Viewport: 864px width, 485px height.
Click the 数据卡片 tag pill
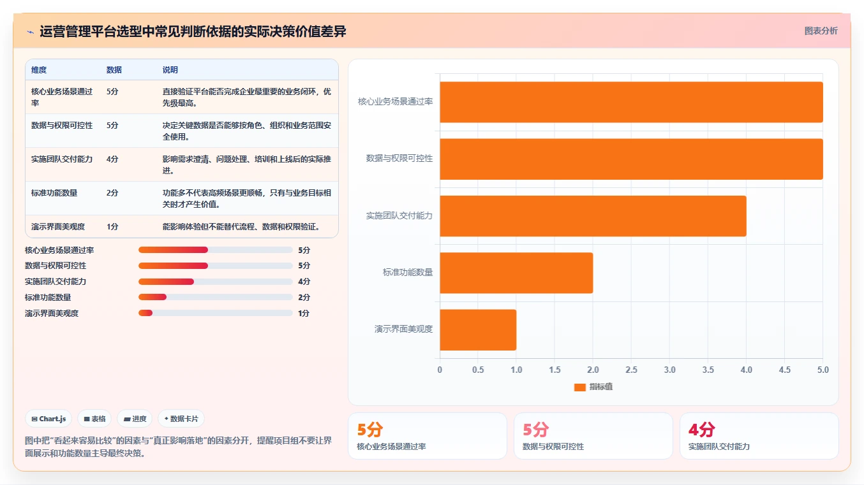point(181,419)
